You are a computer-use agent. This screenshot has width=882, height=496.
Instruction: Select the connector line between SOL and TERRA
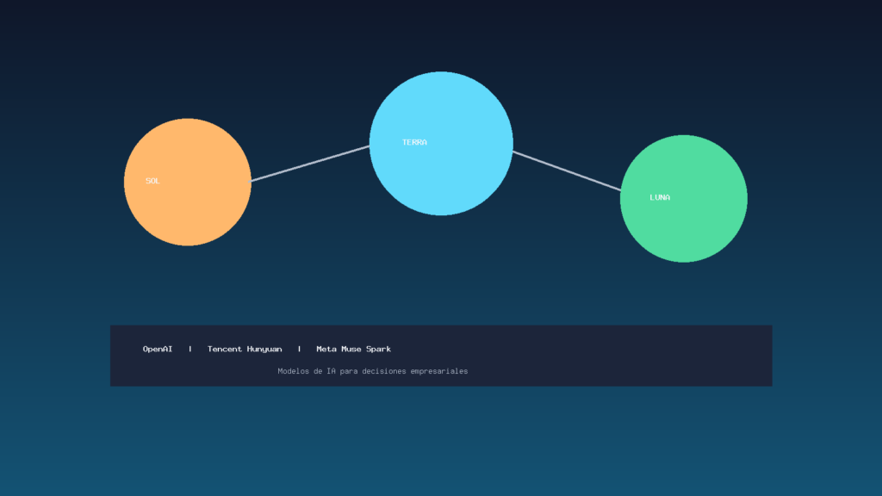pos(310,164)
